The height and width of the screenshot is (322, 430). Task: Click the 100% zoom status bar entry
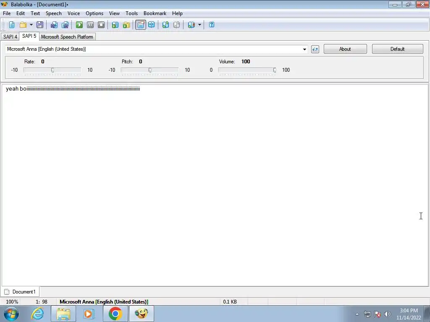click(12, 302)
